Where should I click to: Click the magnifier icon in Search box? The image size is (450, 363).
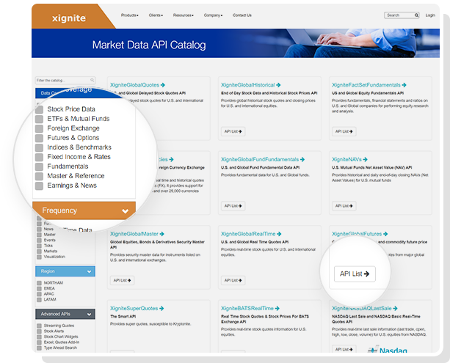416,15
